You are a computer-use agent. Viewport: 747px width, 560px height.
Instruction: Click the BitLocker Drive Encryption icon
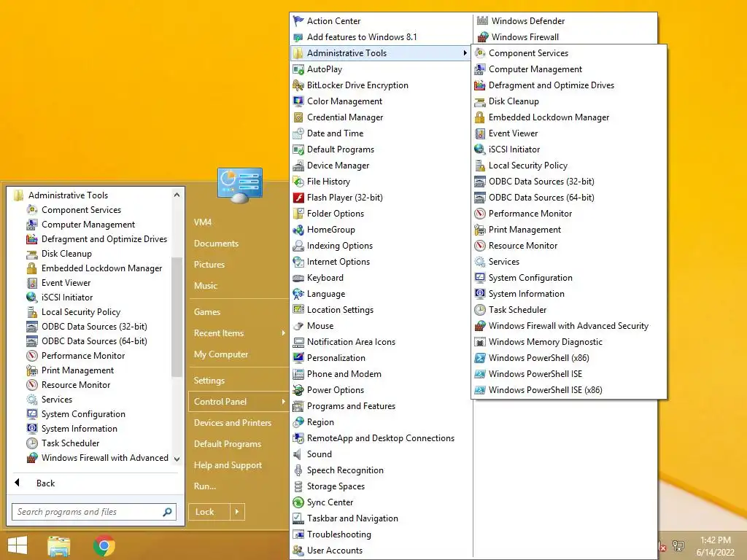click(x=298, y=85)
